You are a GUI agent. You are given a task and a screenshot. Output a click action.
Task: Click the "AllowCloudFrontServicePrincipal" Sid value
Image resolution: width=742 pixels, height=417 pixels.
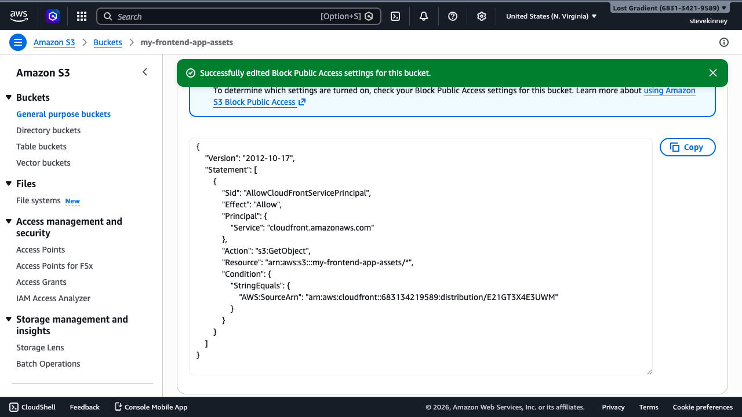tap(307, 193)
